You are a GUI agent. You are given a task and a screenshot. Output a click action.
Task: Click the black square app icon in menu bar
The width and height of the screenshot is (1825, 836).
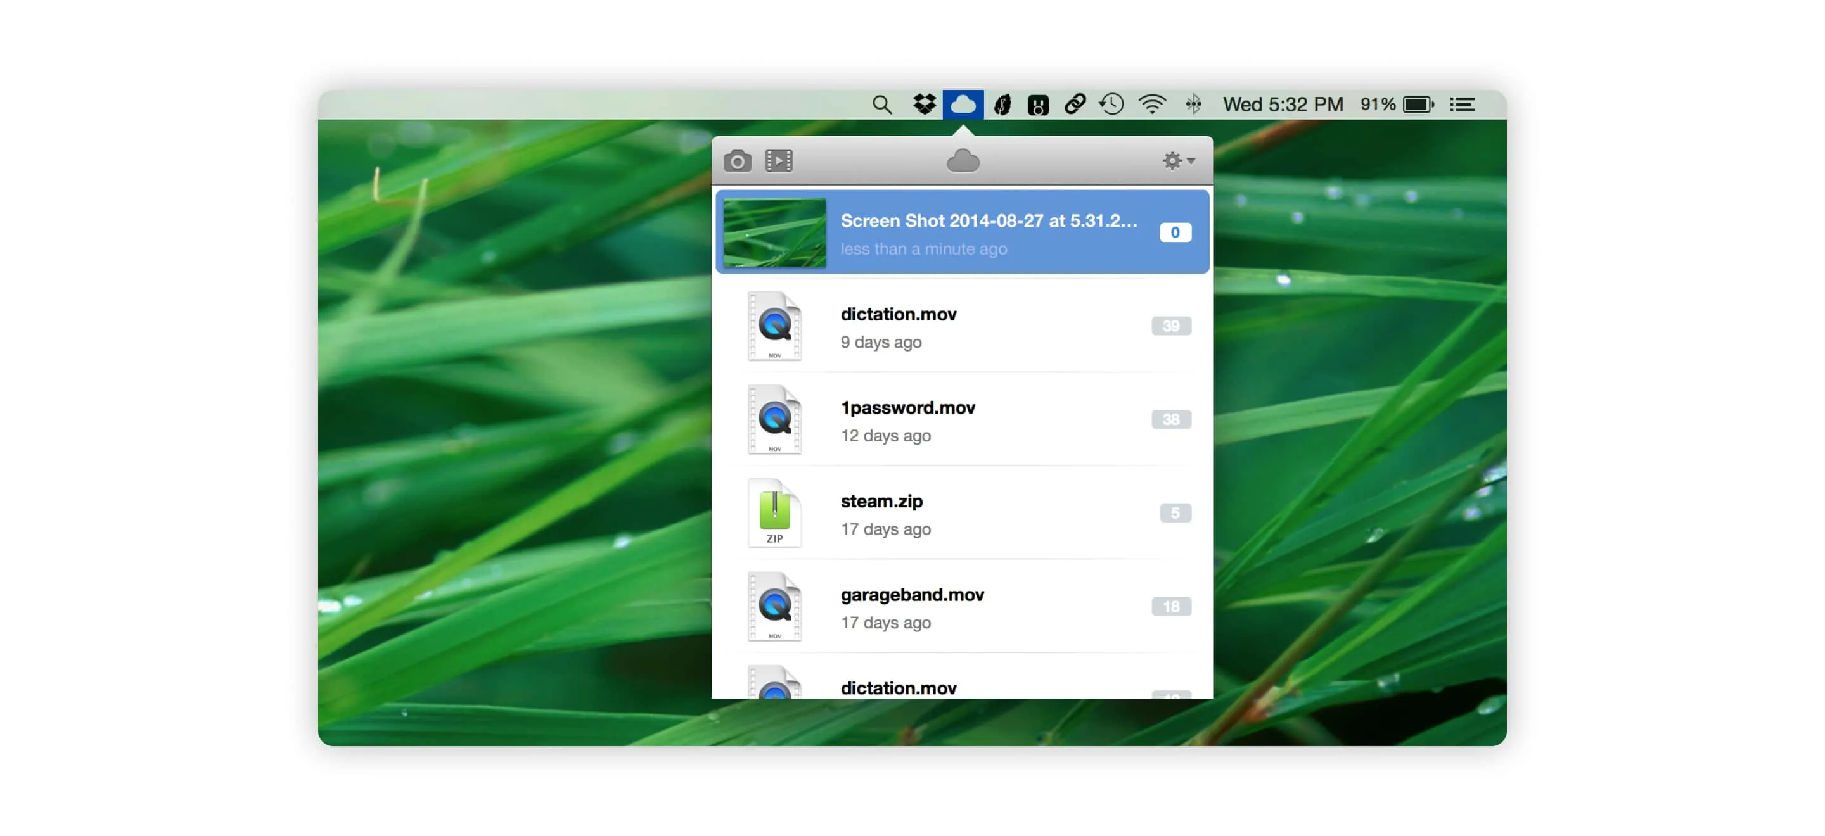click(x=1038, y=104)
